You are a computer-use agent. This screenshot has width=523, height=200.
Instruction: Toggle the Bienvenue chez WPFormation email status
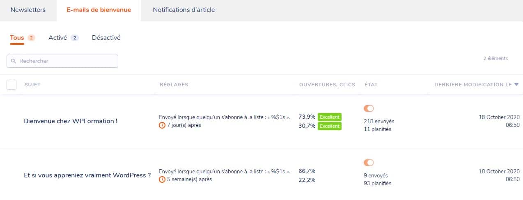[369, 108]
